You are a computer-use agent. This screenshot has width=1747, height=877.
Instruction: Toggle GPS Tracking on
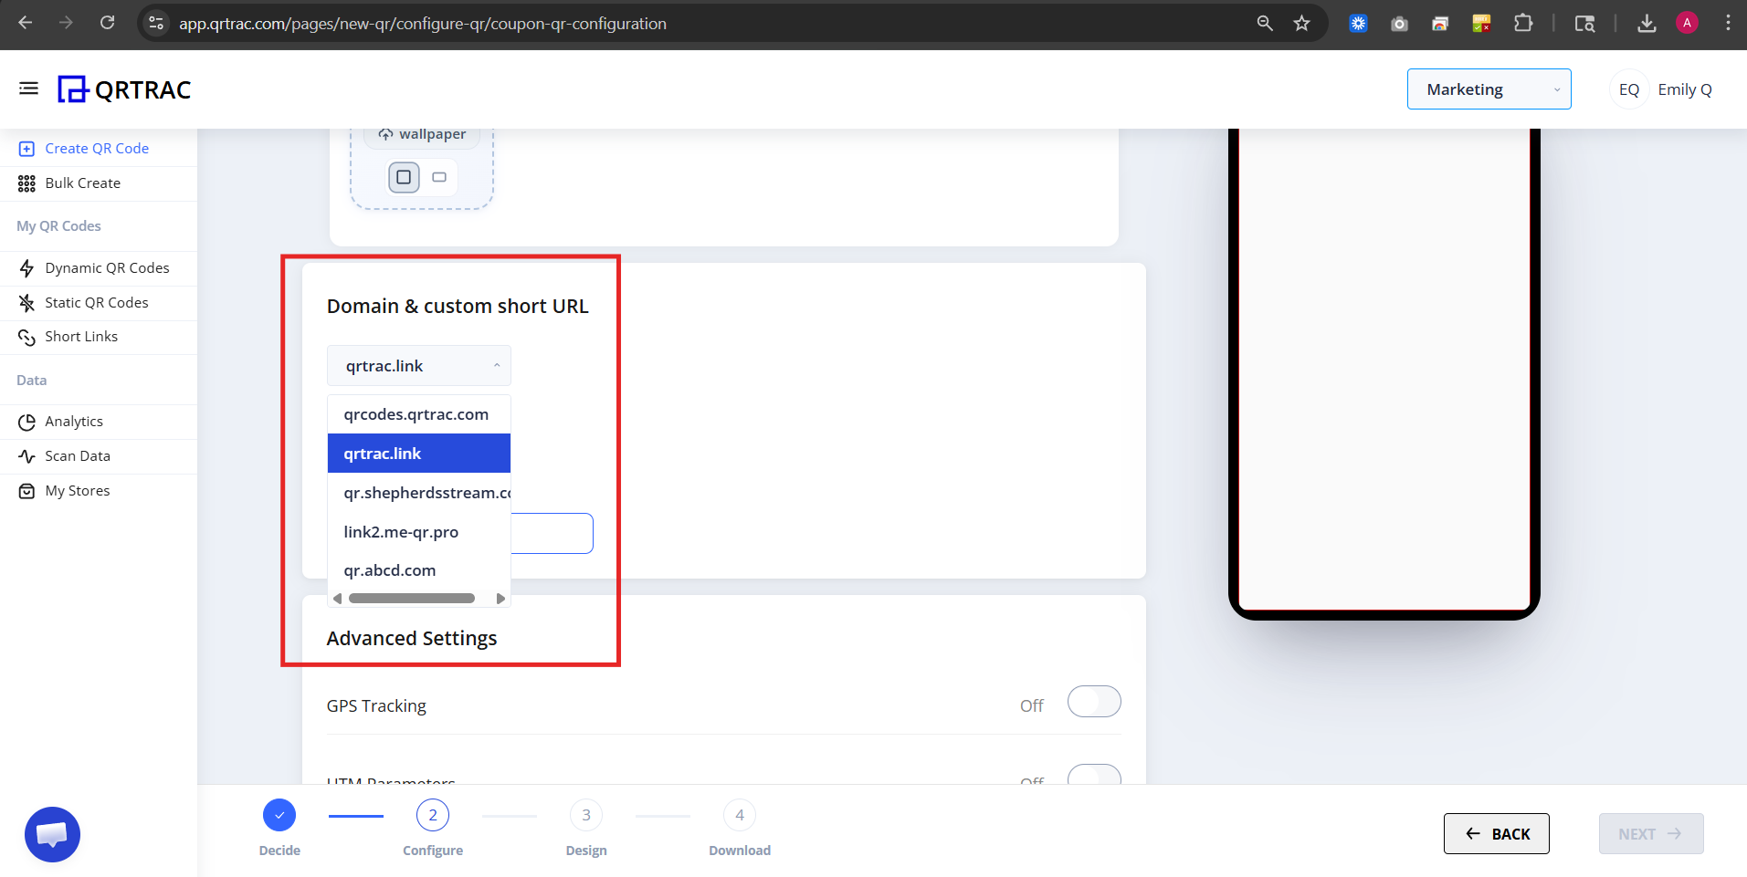pyautogui.click(x=1093, y=702)
